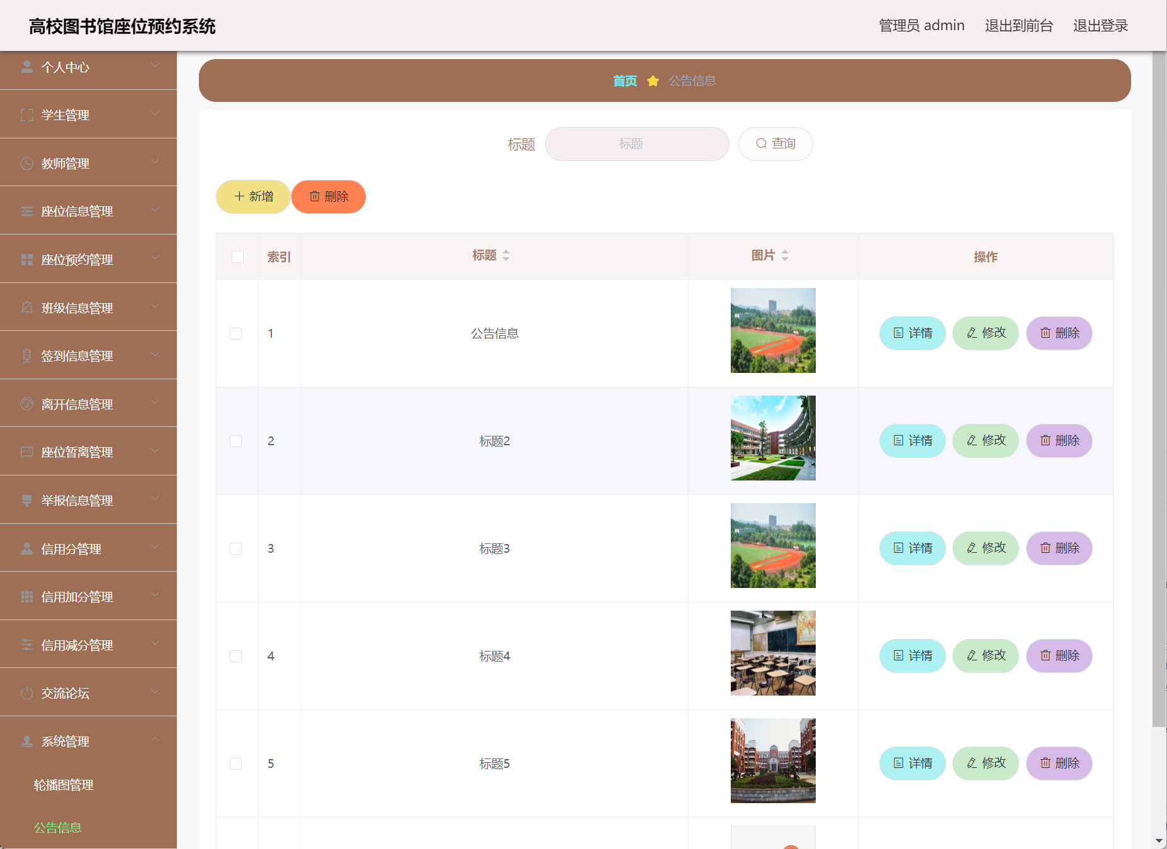Click 管理员 admin in the header

tap(922, 26)
